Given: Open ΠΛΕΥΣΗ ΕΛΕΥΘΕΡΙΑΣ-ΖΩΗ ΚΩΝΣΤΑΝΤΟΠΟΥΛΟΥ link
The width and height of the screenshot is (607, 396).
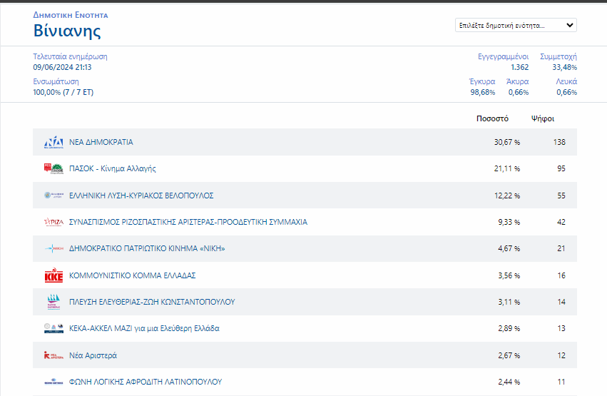Looking at the screenshot, I should pyautogui.click(x=152, y=302).
